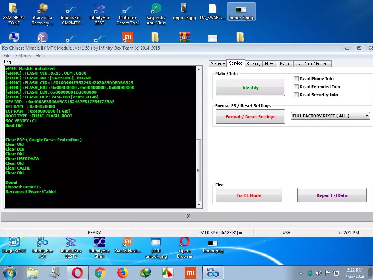Open InfinityBox BEST desktop shortcut
The image size is (373, 280).
point(99,14)
